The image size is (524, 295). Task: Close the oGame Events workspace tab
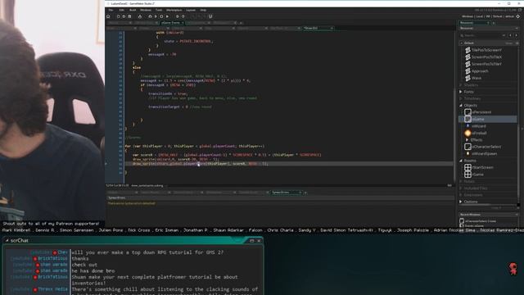183,23
